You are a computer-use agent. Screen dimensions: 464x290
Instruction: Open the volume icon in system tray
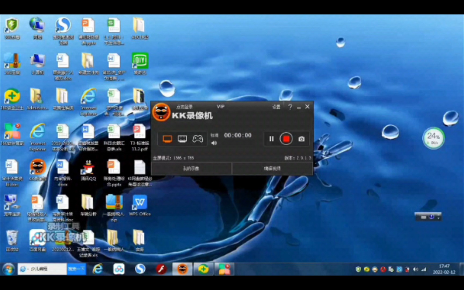click(416, 269)
